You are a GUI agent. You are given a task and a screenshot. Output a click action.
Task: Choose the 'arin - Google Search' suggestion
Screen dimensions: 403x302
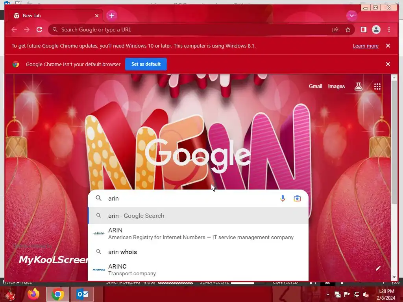tap(198, 216)
